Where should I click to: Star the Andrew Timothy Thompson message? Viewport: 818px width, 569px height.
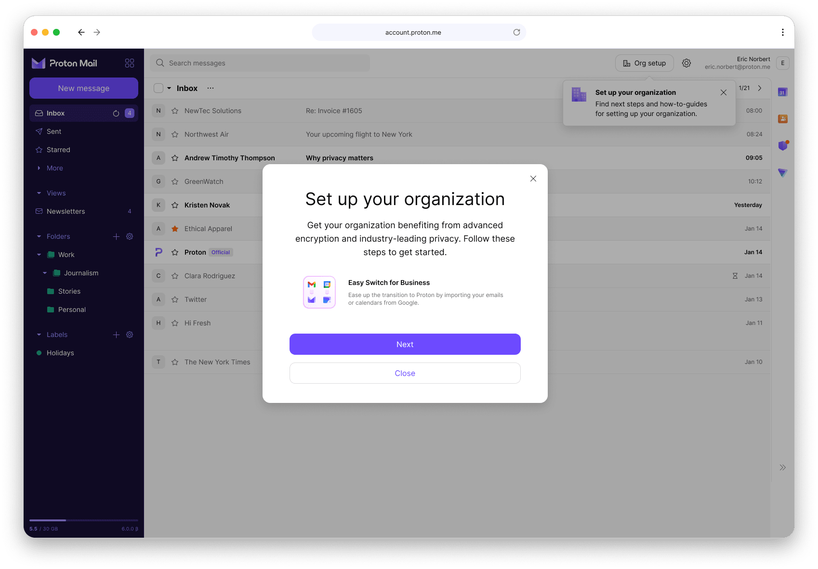click(x=175, y=158)
